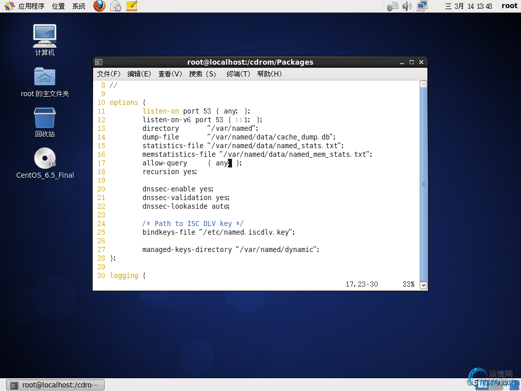Image resolution: width=521 pixels, height=391 pixels.
Task: Click "directory" on line 13
Action: click(x=161, y=128)
